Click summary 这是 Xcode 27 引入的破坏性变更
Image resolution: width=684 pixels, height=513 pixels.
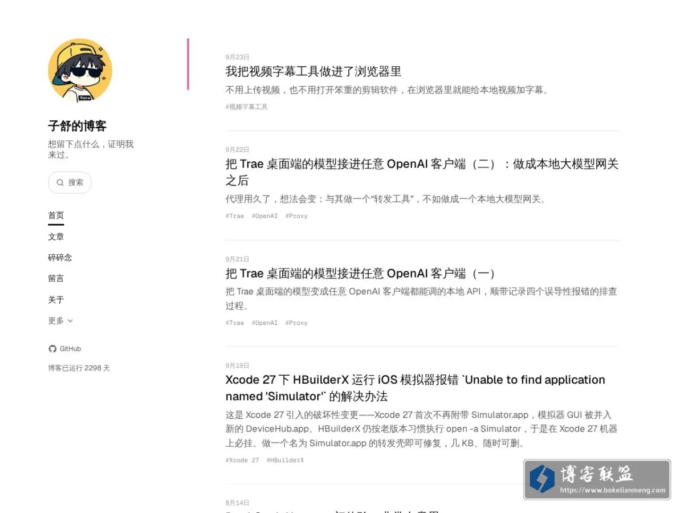click(422, 429)
